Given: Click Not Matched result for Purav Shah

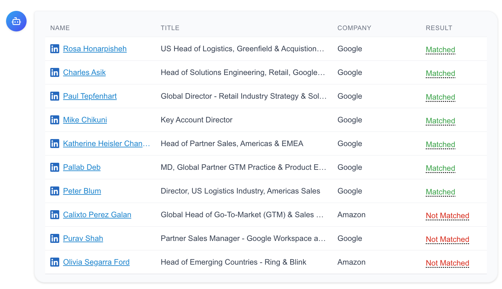Looking at the screenshot, I should pyautogui.click(x=448, y=239).
